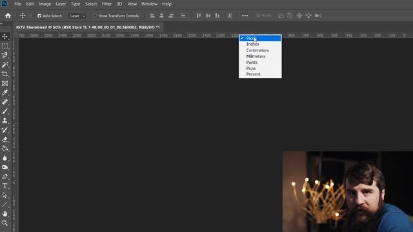Set ruler units to Percent
413x232 pixels.
coord(260,74)
